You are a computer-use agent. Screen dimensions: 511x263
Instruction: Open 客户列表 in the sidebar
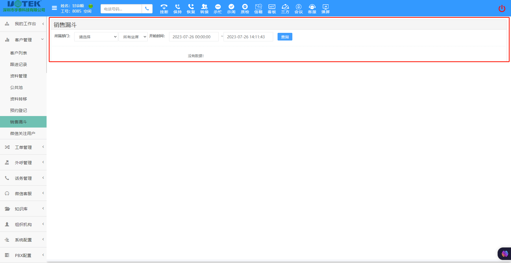click(x=19, y=53)
